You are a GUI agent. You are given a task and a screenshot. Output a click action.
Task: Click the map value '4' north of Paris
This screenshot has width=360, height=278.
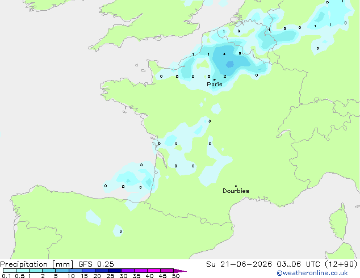224,54
